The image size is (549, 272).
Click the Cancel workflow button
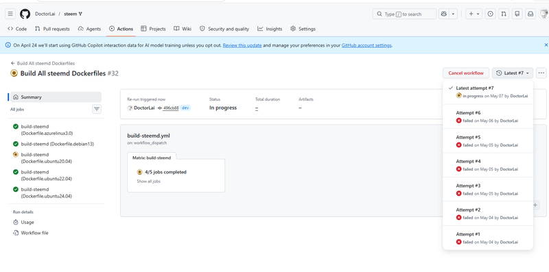(466, 73)
